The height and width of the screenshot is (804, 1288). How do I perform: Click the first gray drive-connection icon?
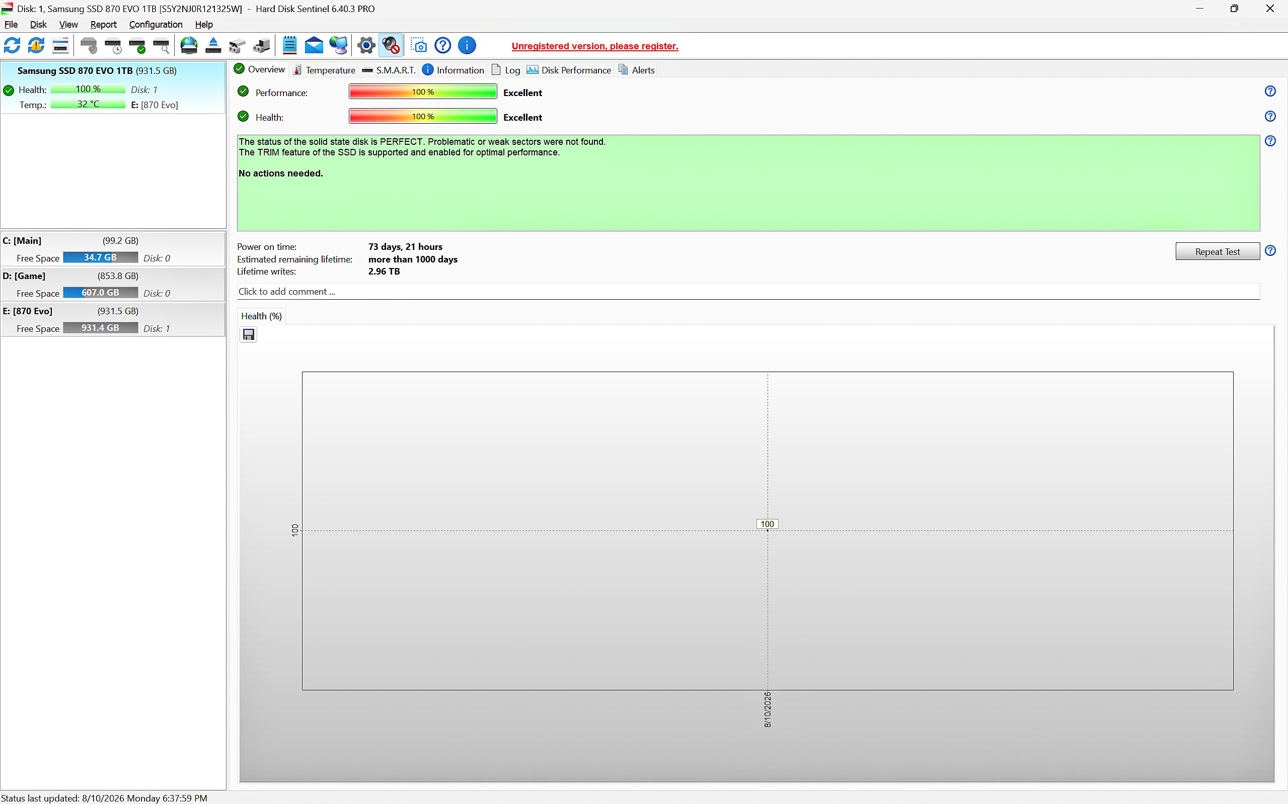click(x=238, y=46)
